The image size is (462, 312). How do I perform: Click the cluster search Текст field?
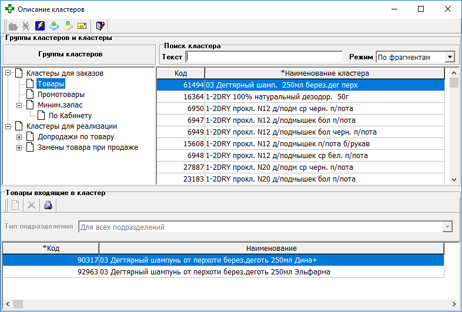coord(264,57)
